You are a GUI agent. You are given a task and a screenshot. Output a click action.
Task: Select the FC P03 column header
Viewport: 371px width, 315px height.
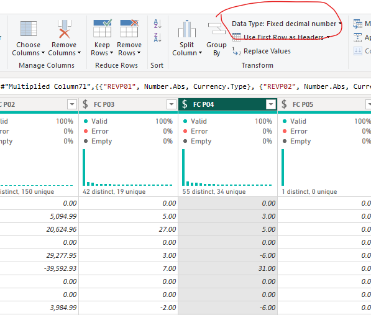tap(128, 104)
